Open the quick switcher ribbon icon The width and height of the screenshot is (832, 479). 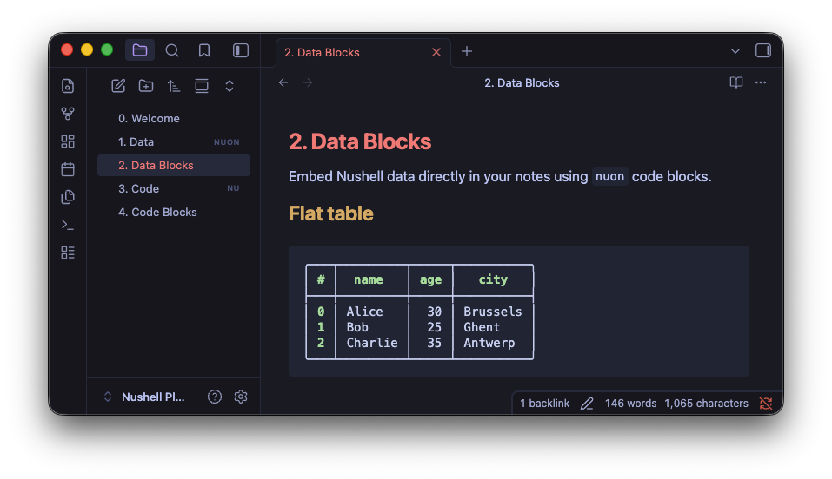[x=68, y=86]
